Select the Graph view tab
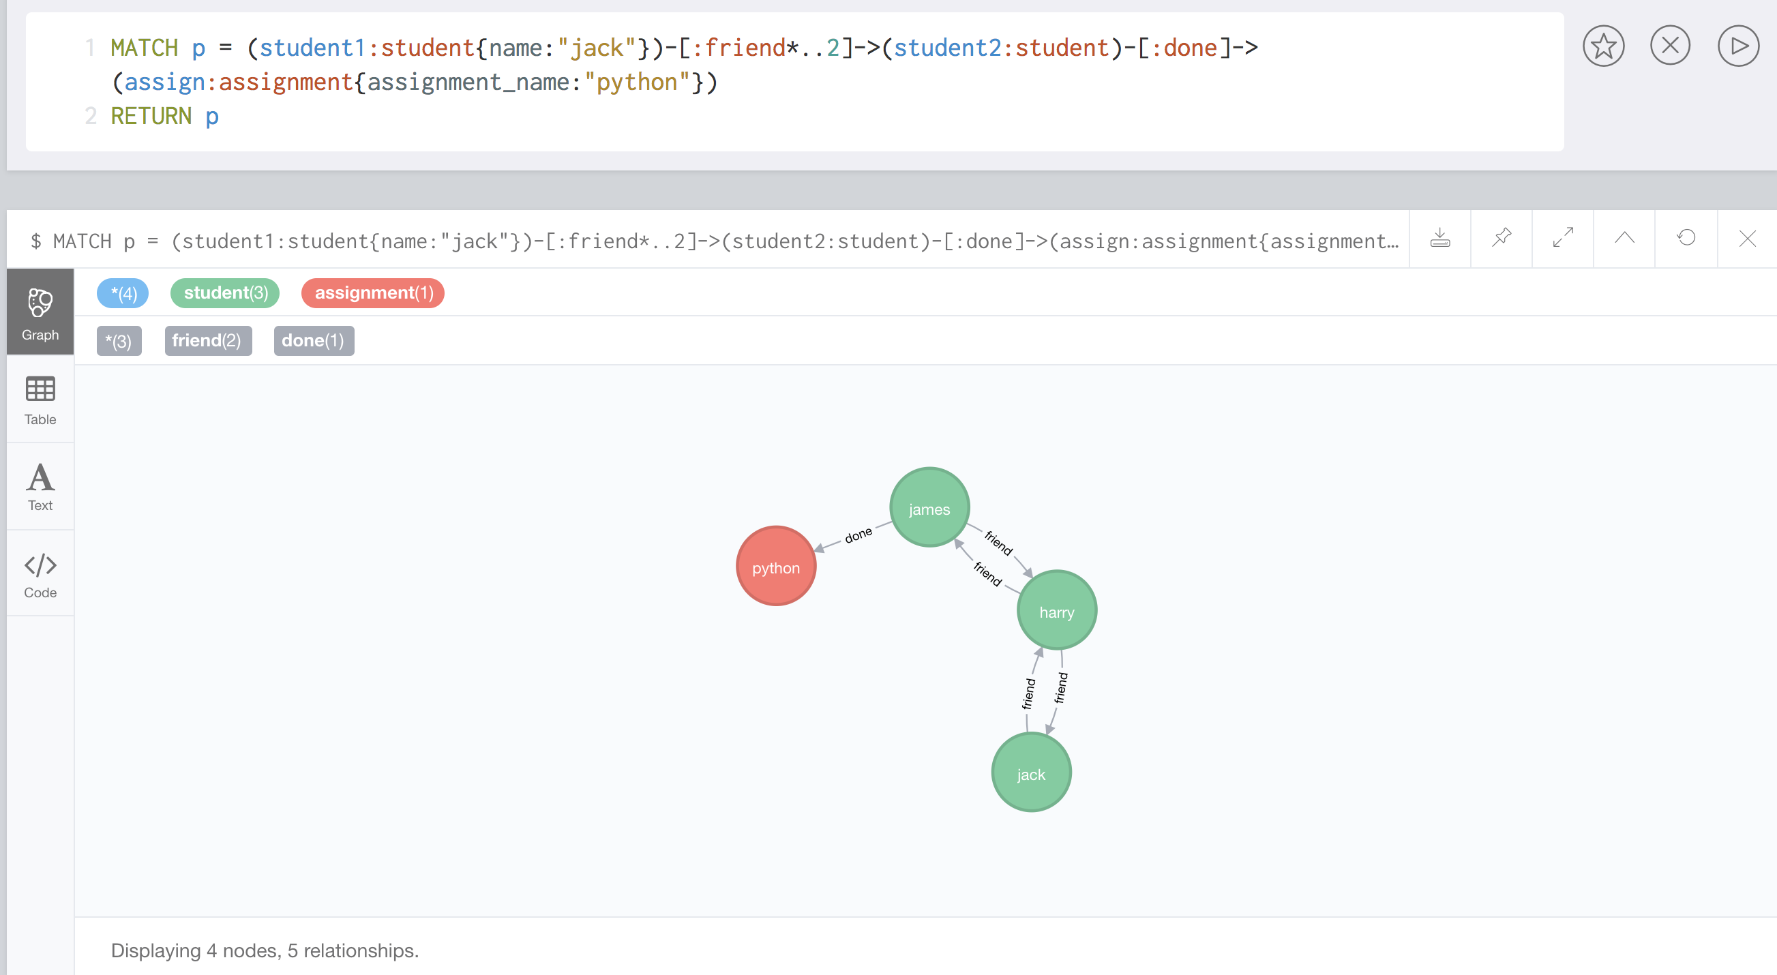 pyautogui.click(x=40, y=314)
